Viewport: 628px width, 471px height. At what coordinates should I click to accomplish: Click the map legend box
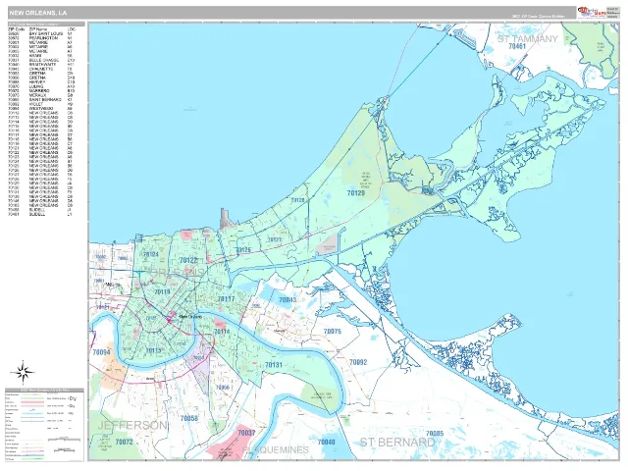click(44, 424)
